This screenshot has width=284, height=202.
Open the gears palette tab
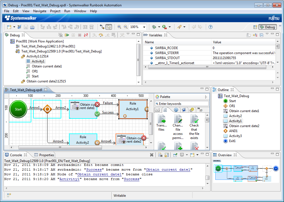pos(192,110)
